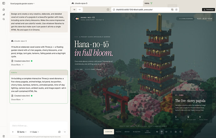Toggle the numbered location markers icon

162,132
